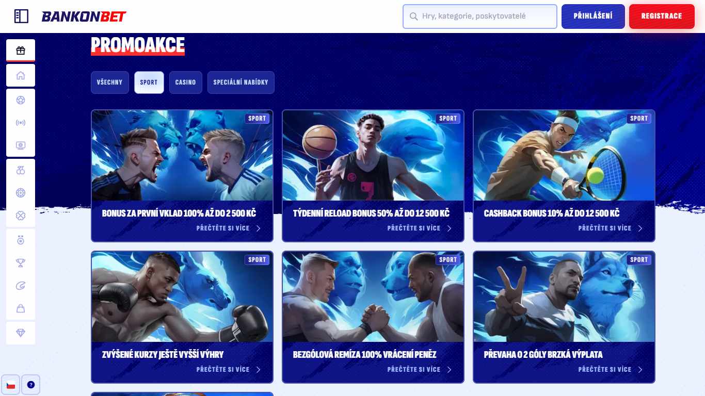This screenshot has height=396, width=705.
Task: Open the handshake fighters promo image
Action: coord(373,297)
